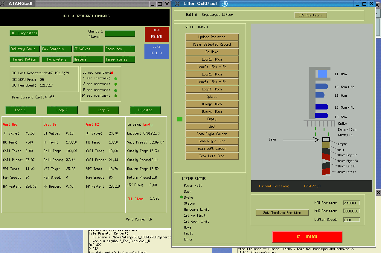Open JT Valves screen
The height and width of the screenshot is (253, 381).
tap(88, 49)
